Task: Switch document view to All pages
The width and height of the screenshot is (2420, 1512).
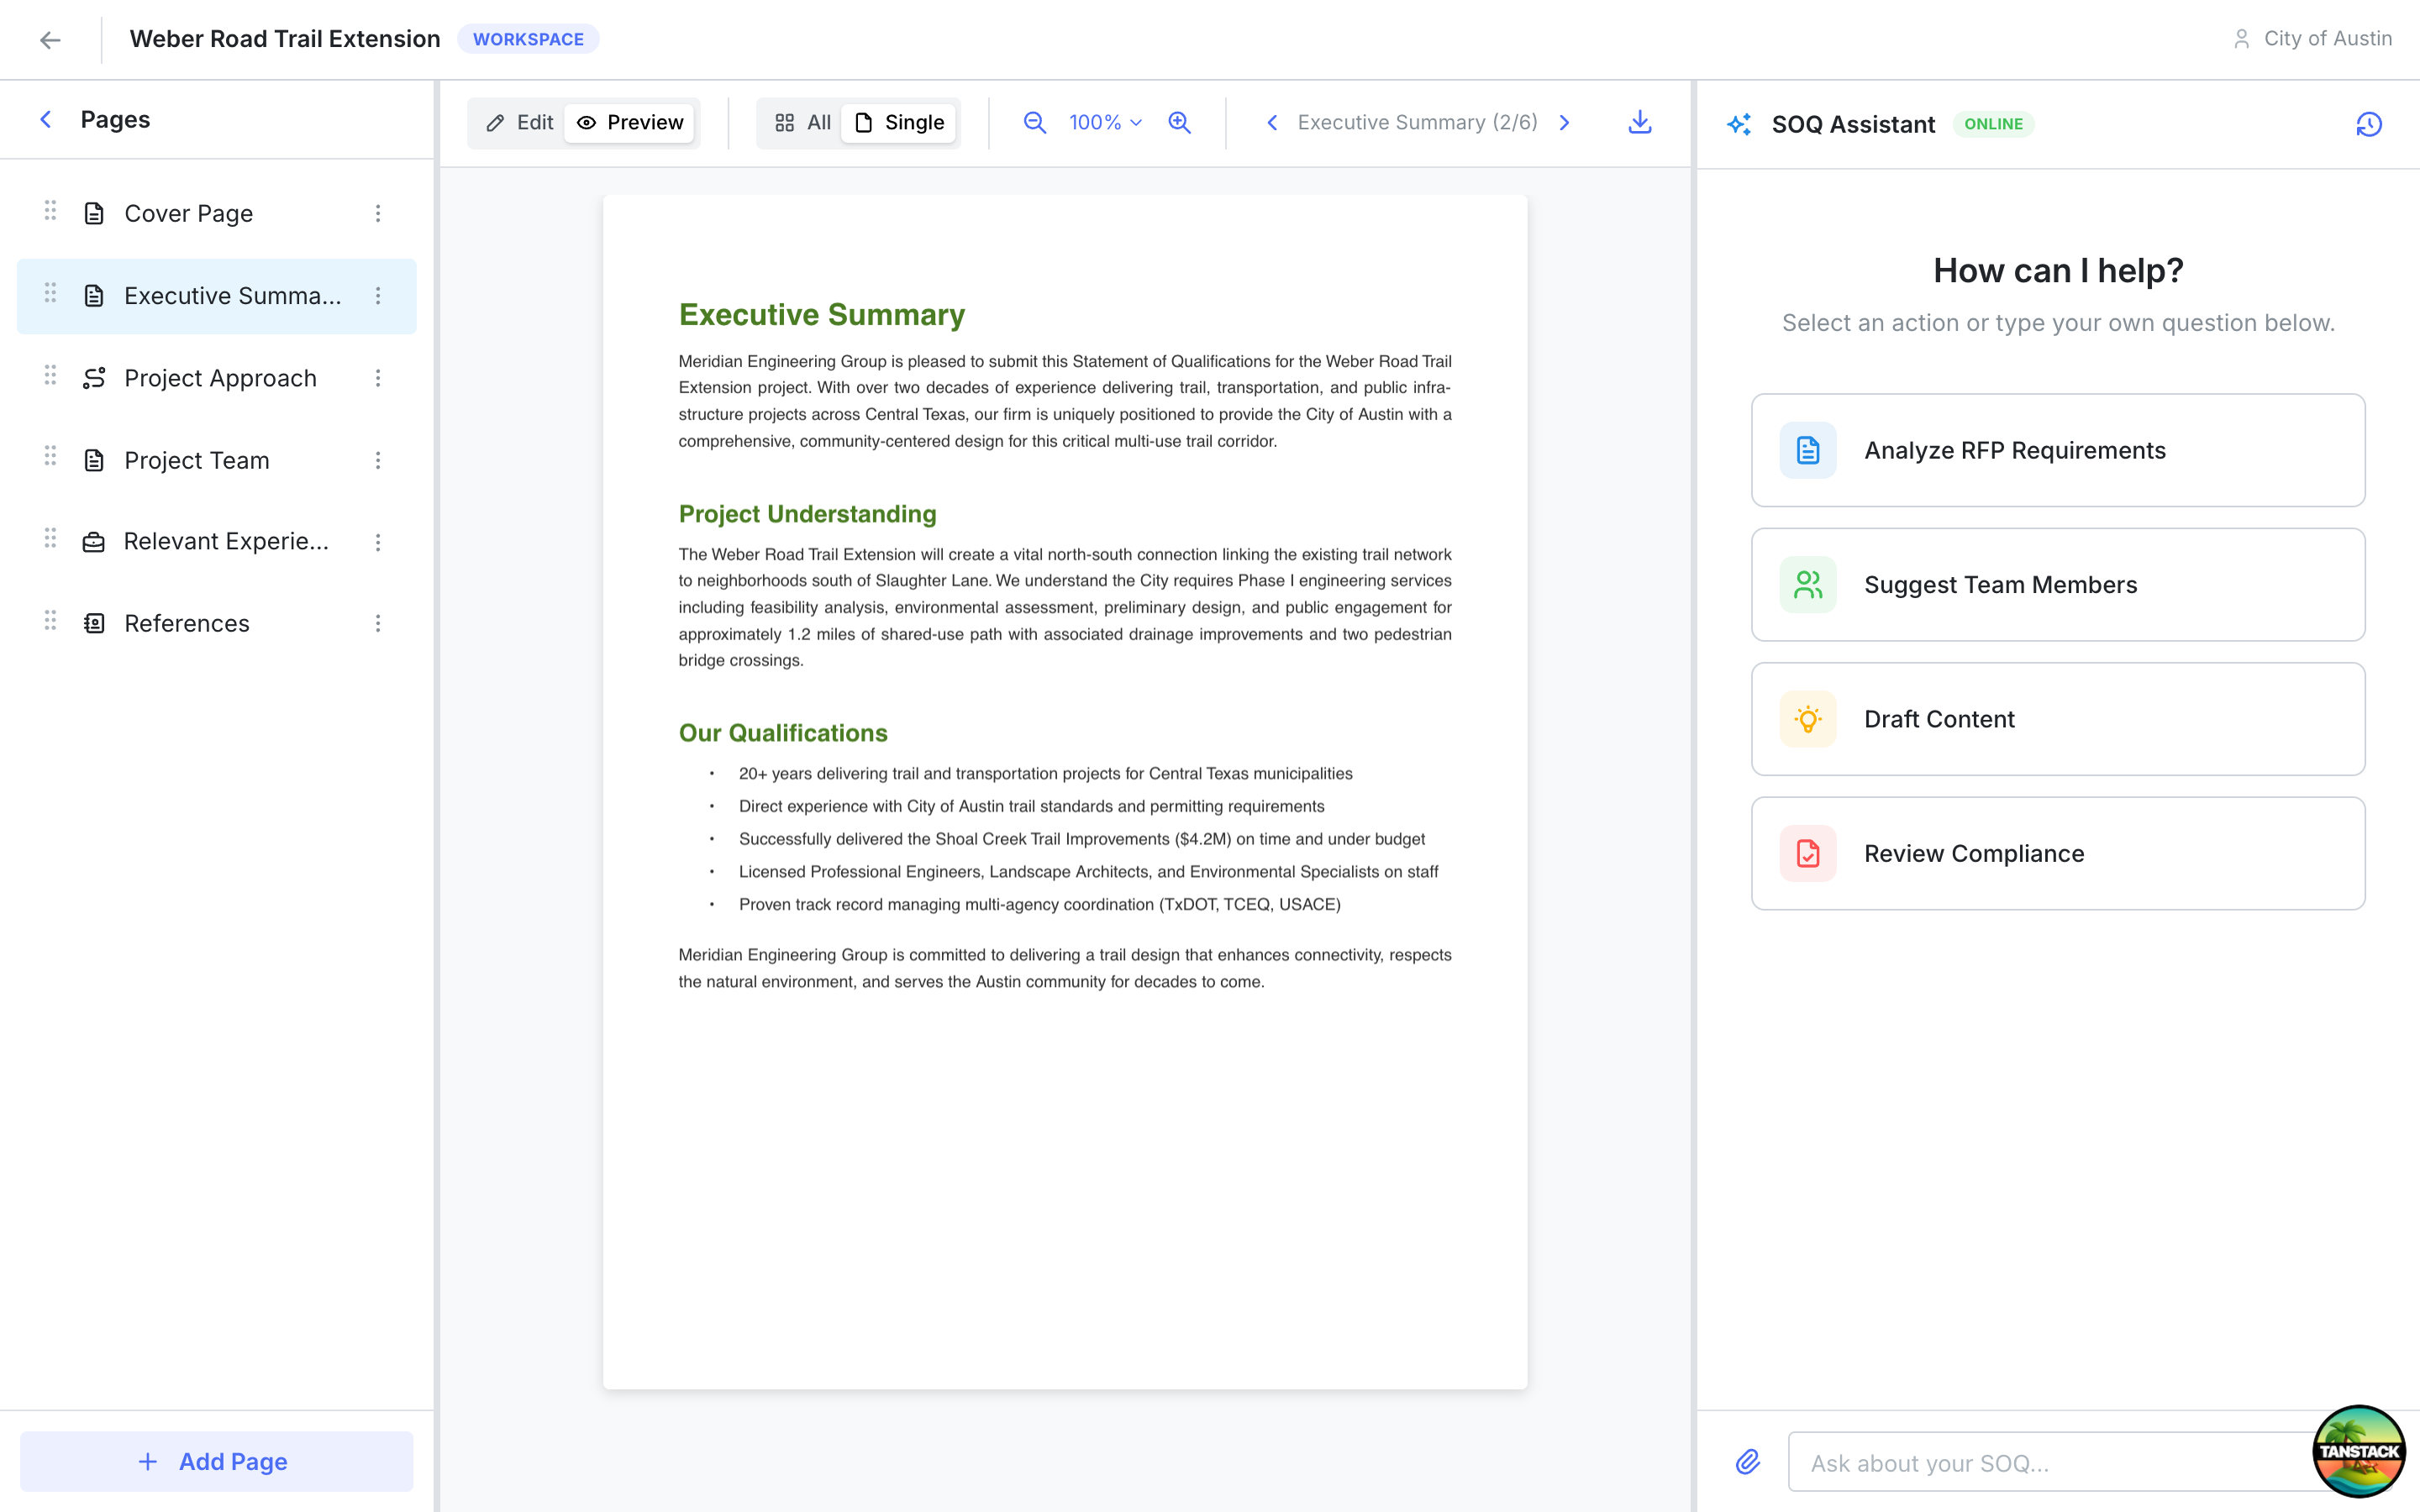Action: pos(806,122)
